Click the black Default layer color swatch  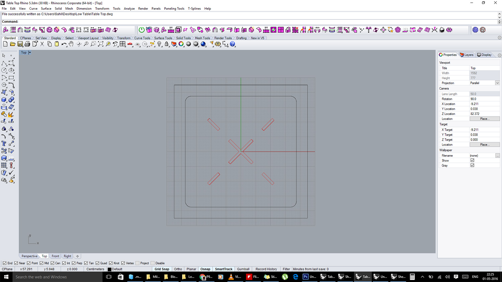coord(109,269)
